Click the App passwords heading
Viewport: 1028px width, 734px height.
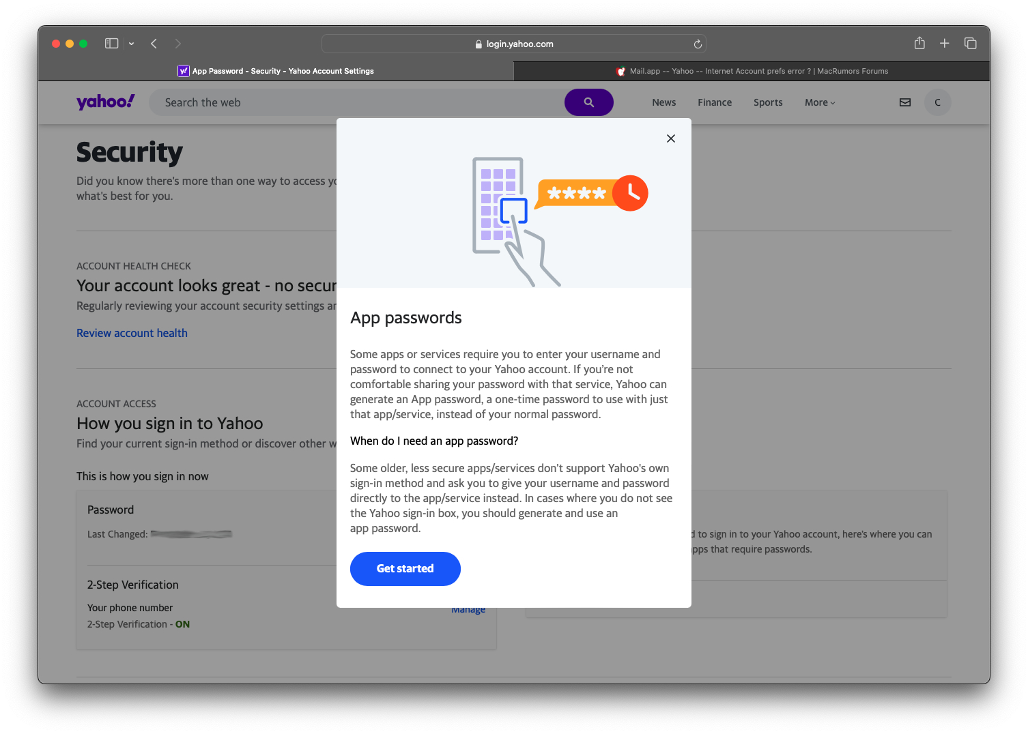click(406, 318)
